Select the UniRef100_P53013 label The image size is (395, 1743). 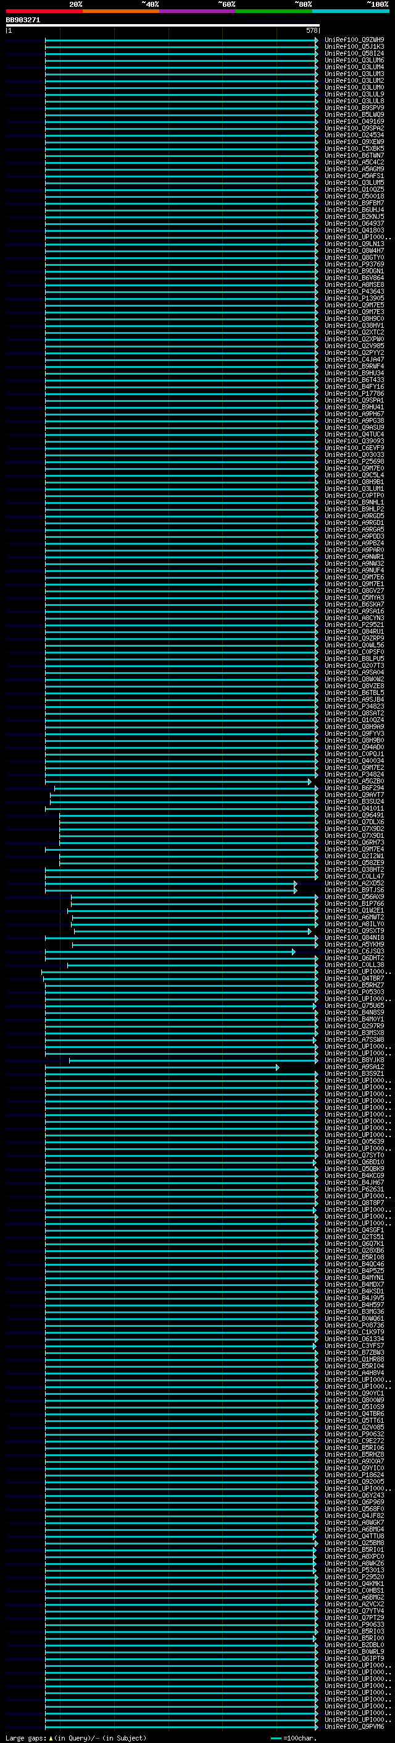point(354,1570)
